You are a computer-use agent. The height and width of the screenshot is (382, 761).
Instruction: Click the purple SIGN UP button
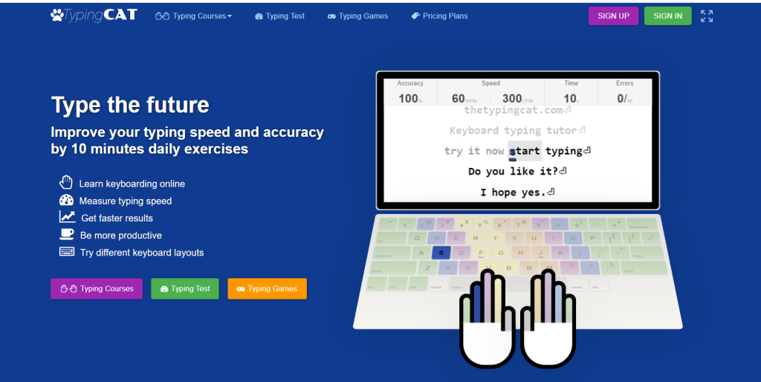pos(613,16)
